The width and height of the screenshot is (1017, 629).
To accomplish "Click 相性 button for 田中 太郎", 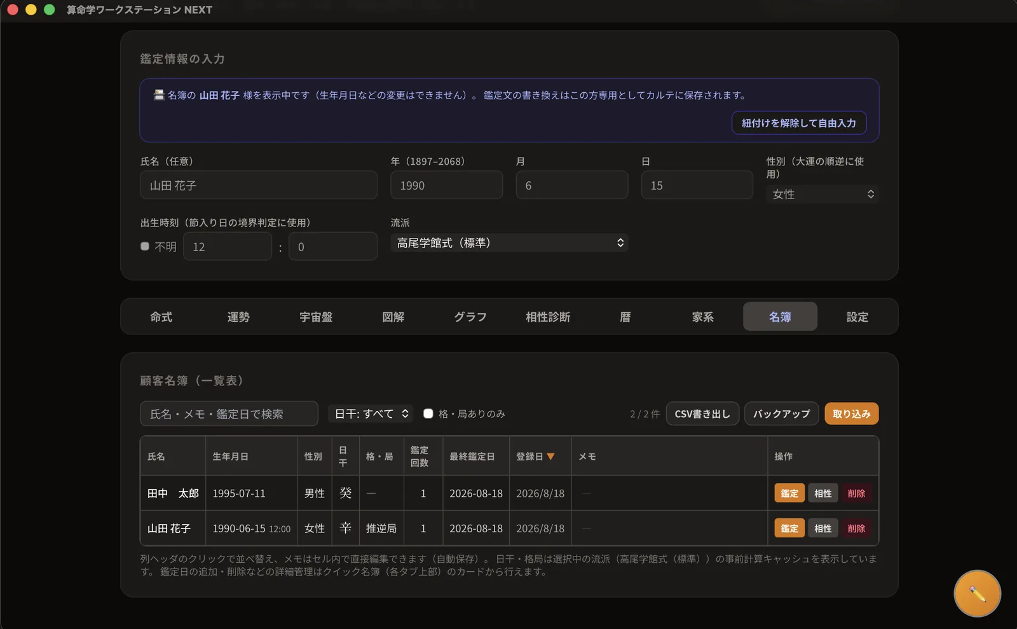I will [x=823, y=493].
